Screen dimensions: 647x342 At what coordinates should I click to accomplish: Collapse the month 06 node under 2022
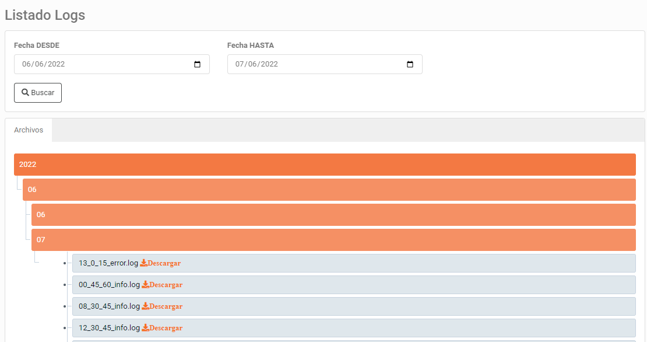(x=329, y=190)
